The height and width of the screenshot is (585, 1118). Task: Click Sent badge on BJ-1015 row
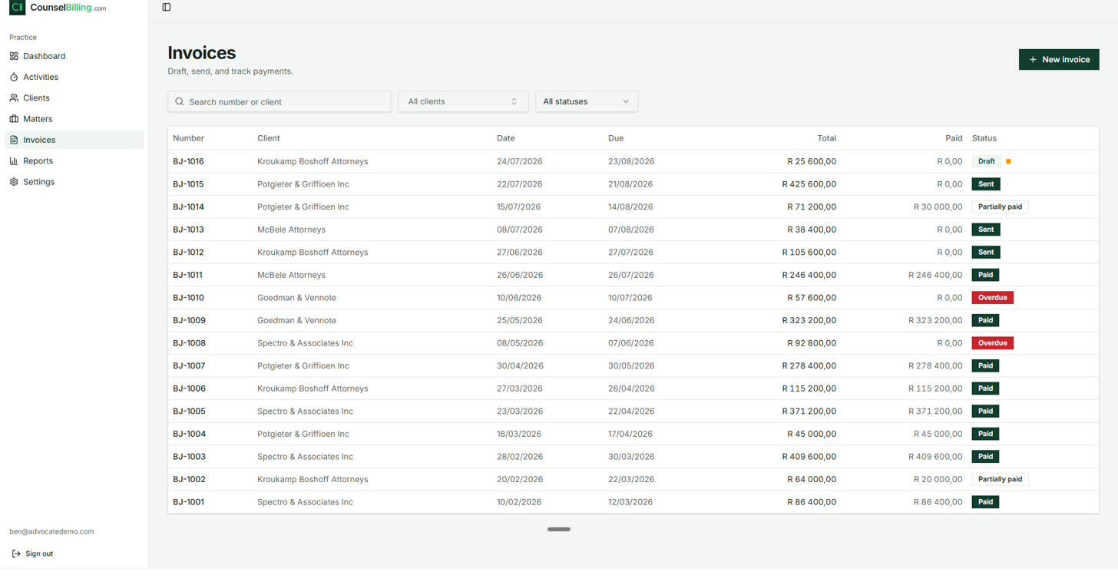click(x=986, y=184)
